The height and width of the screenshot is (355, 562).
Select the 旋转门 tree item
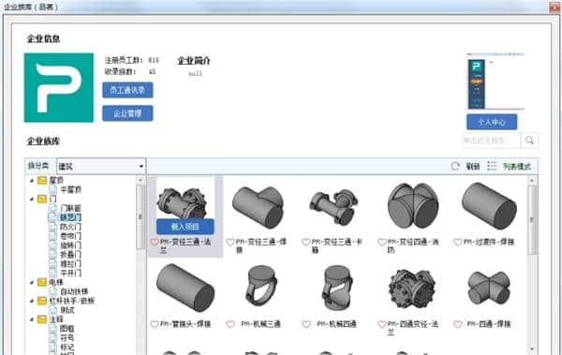(x=70, y=245)
